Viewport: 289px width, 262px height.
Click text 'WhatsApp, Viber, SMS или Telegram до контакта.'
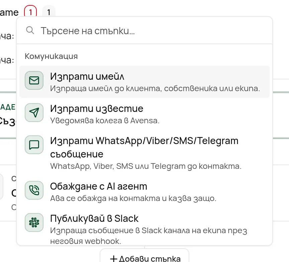146,166
